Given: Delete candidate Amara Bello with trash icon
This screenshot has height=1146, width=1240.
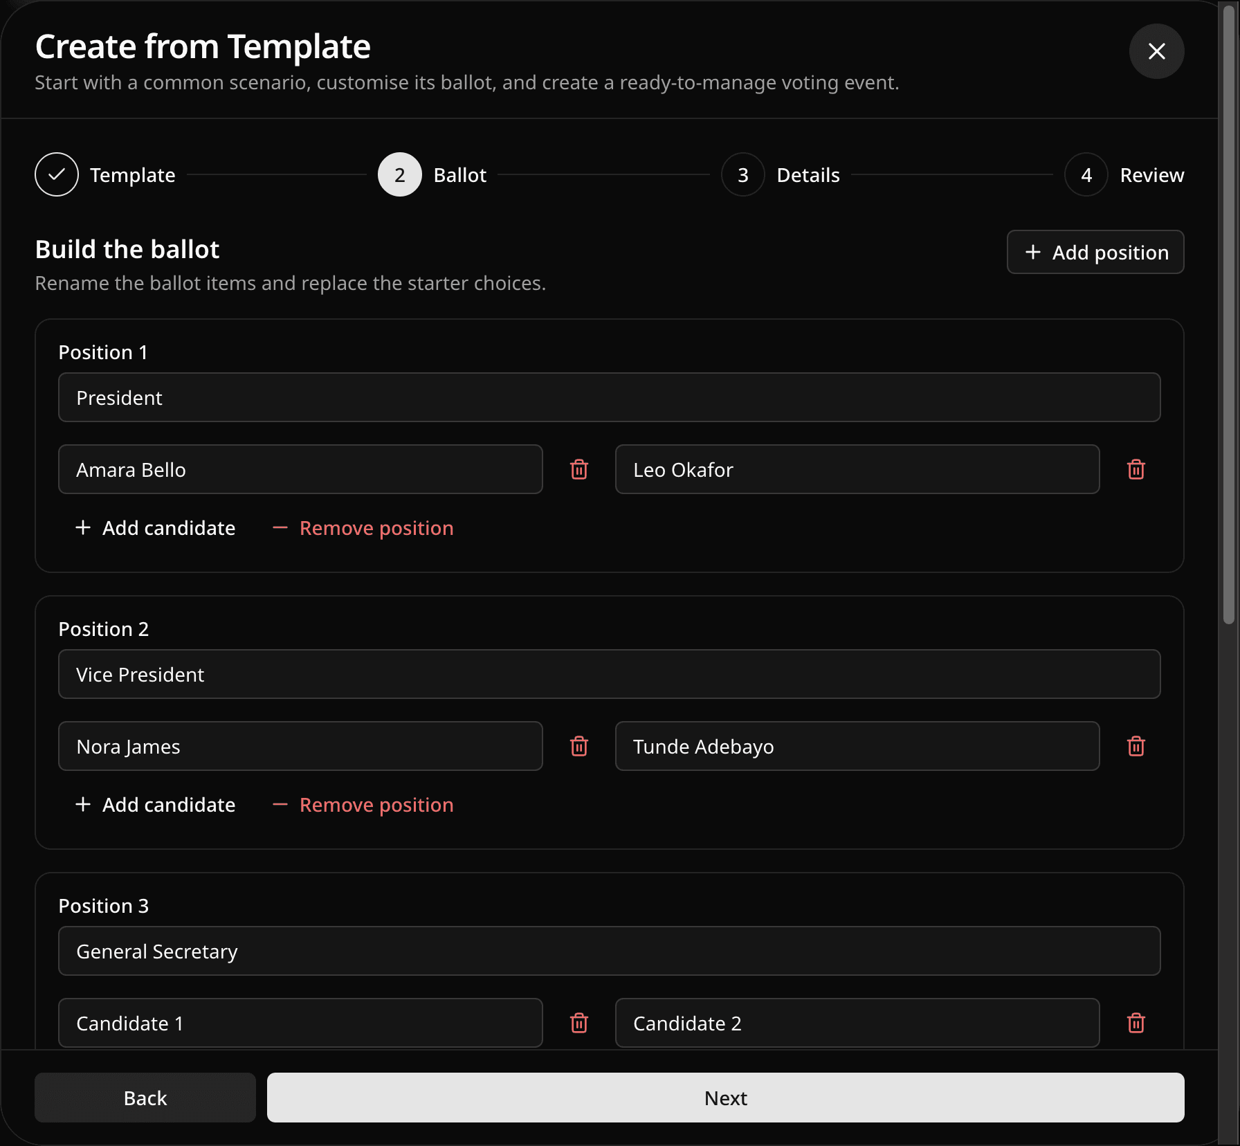Looking at the screenshot, I should (579, 469).
